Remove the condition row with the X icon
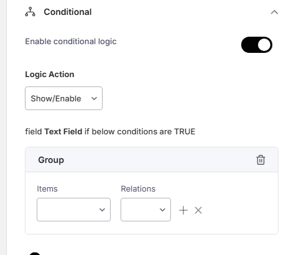The image size is (299, 255). (198, 210)
